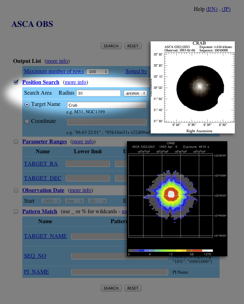Open the Sorted by link
This screenshot has height=304, width=244.
click(136, 71)
